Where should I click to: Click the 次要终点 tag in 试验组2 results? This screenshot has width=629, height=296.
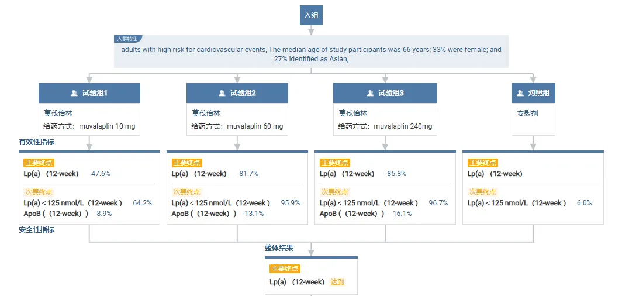coord(186,191)
